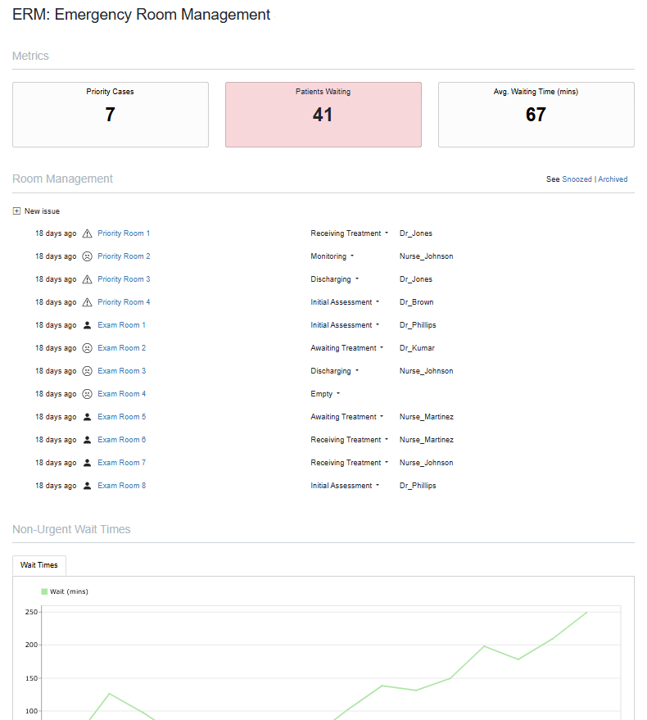
Task: Select the Wait Times tab
Action: (x=39, y=565)
